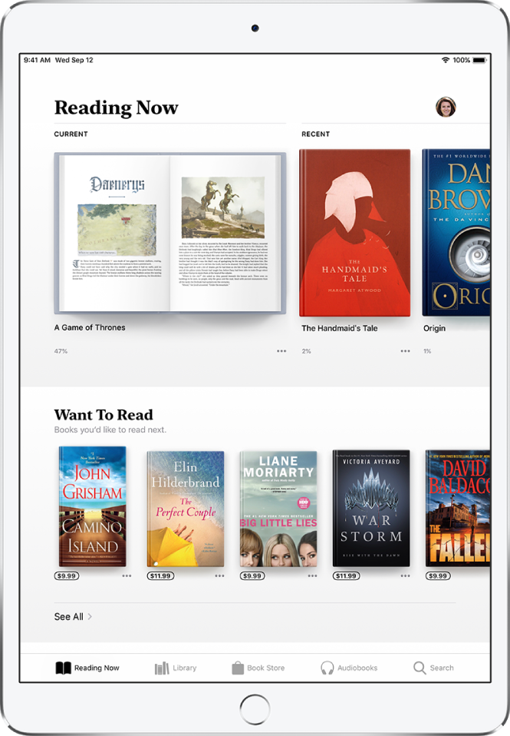Tap the battery indicator icon

coord(479,60)
